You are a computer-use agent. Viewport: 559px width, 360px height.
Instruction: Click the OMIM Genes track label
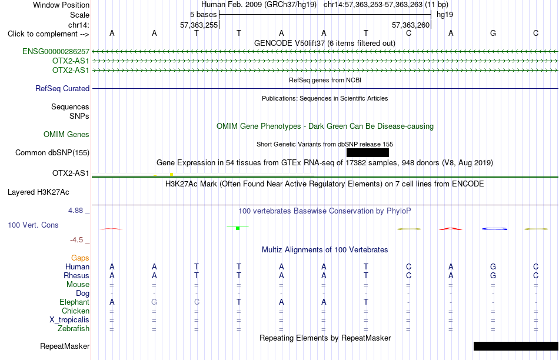(66, 134)
